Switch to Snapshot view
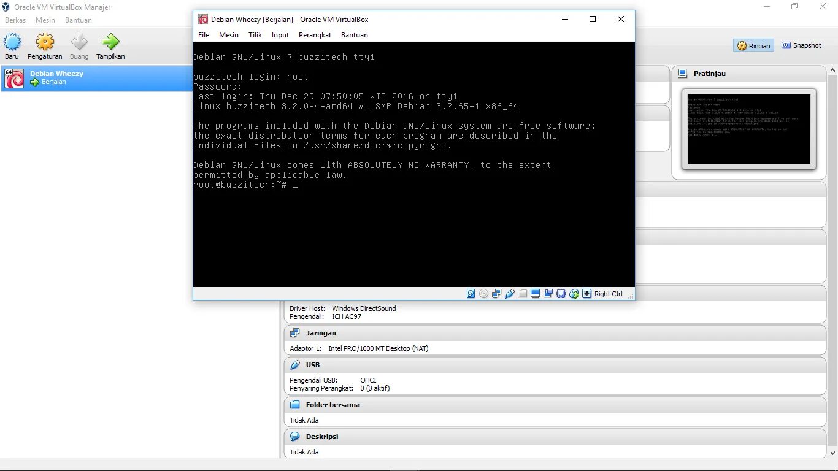The width and height of the screenshot is (838, 471). click(x=801, y=45)
